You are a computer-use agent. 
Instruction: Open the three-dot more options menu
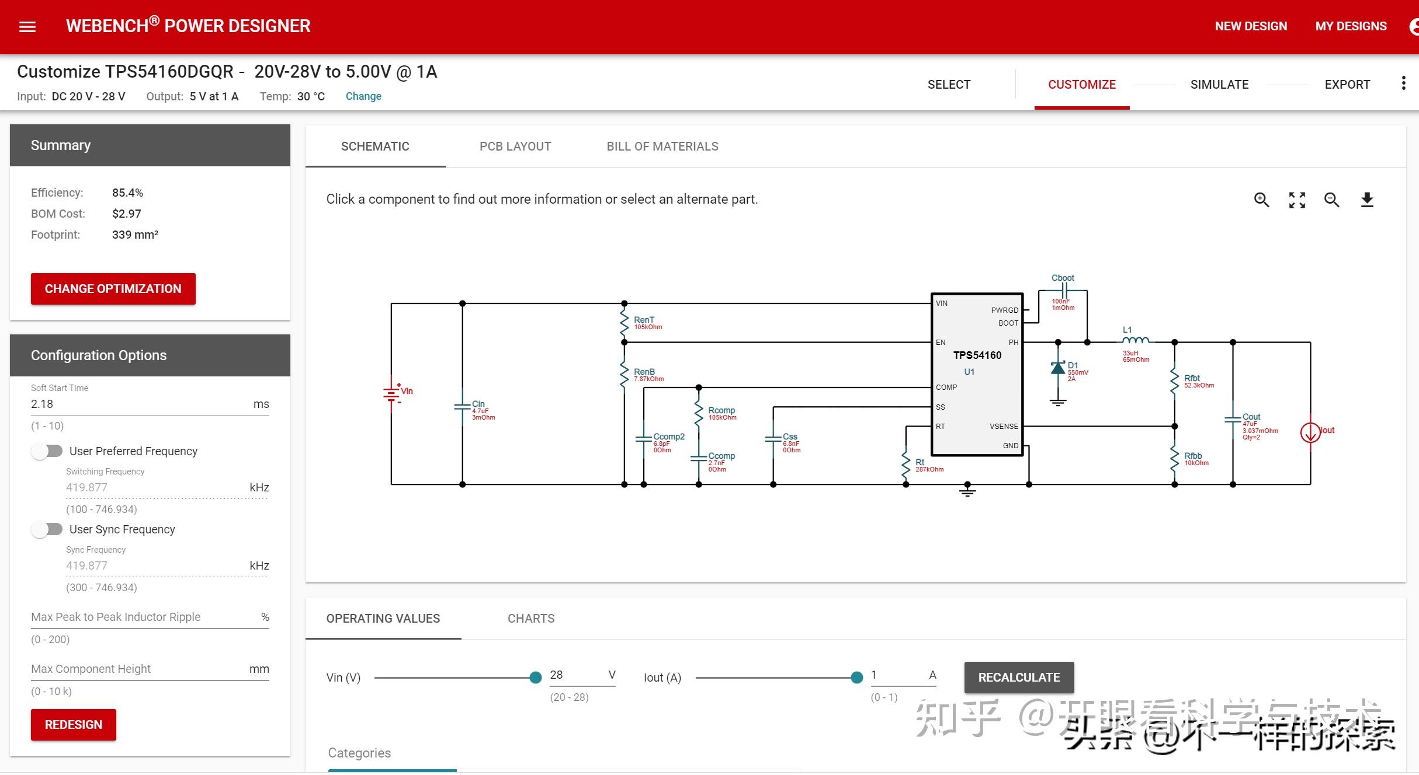coord(1403,83)
